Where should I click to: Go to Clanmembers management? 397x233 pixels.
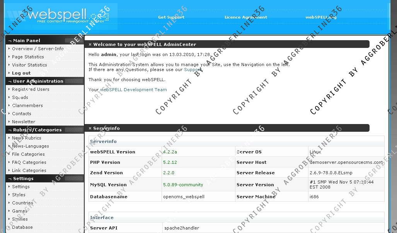(27, 105)
